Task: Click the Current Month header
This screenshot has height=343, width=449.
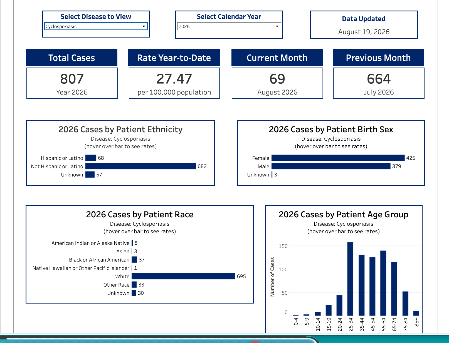Action: click(x=277, y=58)
